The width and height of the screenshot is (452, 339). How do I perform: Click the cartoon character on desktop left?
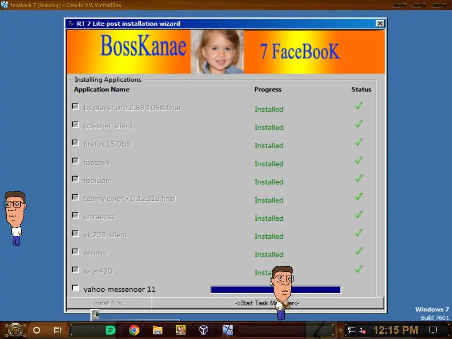(15, 218)
